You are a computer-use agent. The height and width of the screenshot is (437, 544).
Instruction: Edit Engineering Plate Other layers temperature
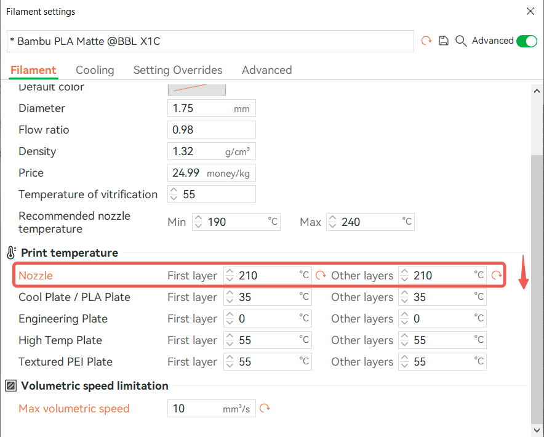pos(442,319)
